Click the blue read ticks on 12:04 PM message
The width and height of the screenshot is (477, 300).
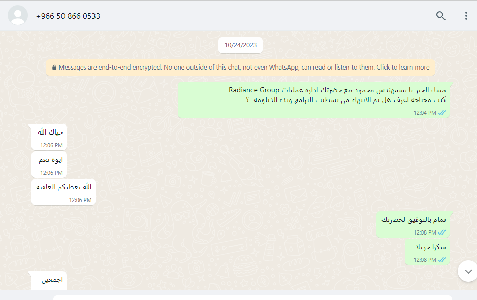tap(442, 113)
